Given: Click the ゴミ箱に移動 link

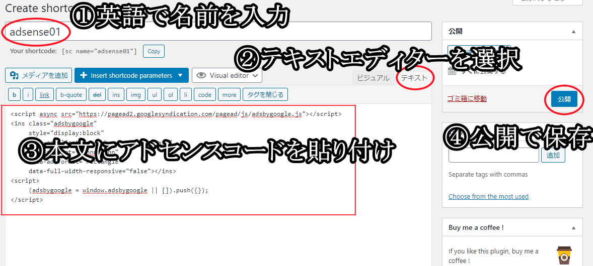Looking at the screenshot, I should click(x=467, y=99).
